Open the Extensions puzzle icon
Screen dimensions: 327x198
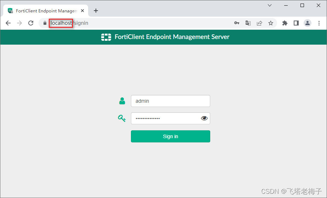[285, 23]
